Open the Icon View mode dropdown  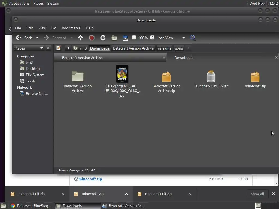171,38
